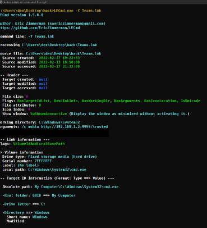
Task: Click the '--- Header ---' section heading
Action: point(14,75)
